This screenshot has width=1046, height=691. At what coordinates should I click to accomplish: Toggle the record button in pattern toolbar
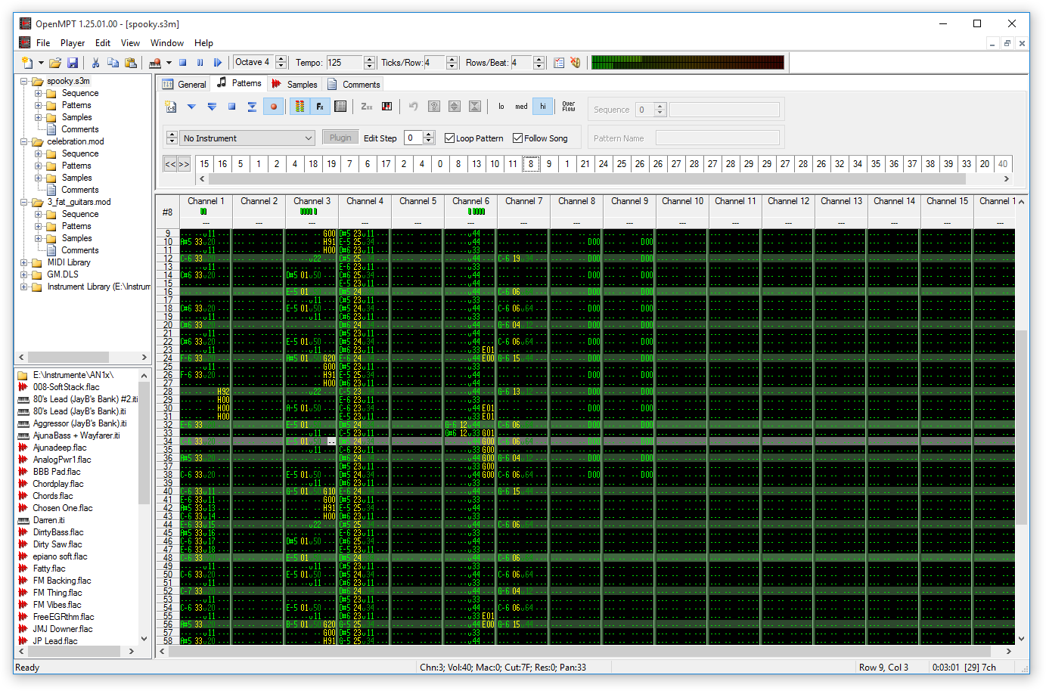tap(274, 107)
